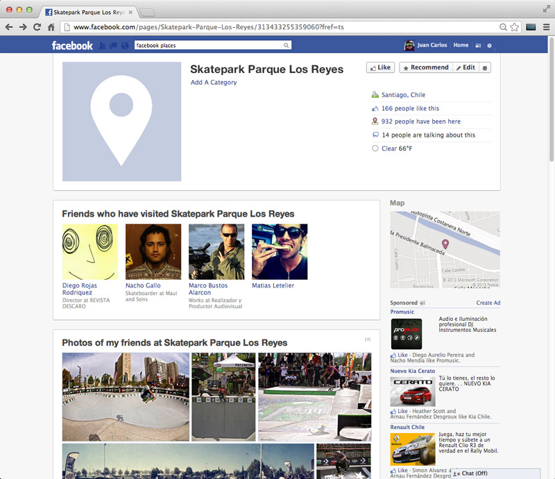The image size is (555, 479).
Task: Toggle browser fullscreen arrows at top right
Action: click(x=547, y=9)
